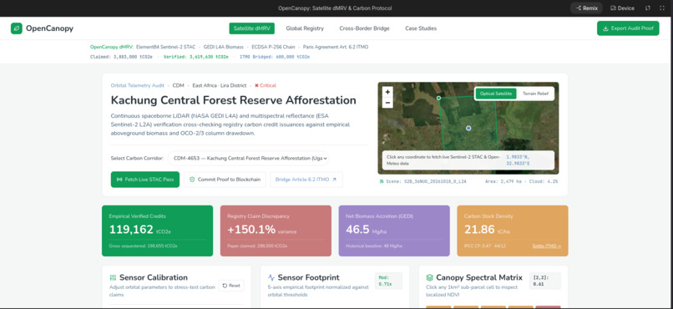The image size is (673, 309).
Task: Click 'GEDI L4A Biomass' in info bar
Action: tap(223, 47)
